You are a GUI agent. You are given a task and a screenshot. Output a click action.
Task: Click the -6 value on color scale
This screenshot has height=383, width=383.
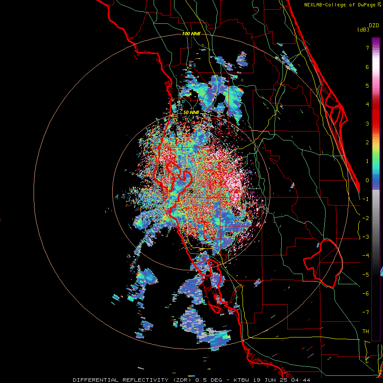pos(366,294)
